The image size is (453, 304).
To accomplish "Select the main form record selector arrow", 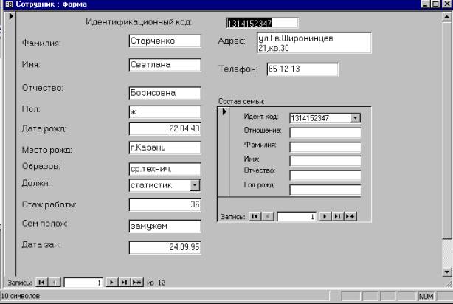I will [x=10, y=16].
